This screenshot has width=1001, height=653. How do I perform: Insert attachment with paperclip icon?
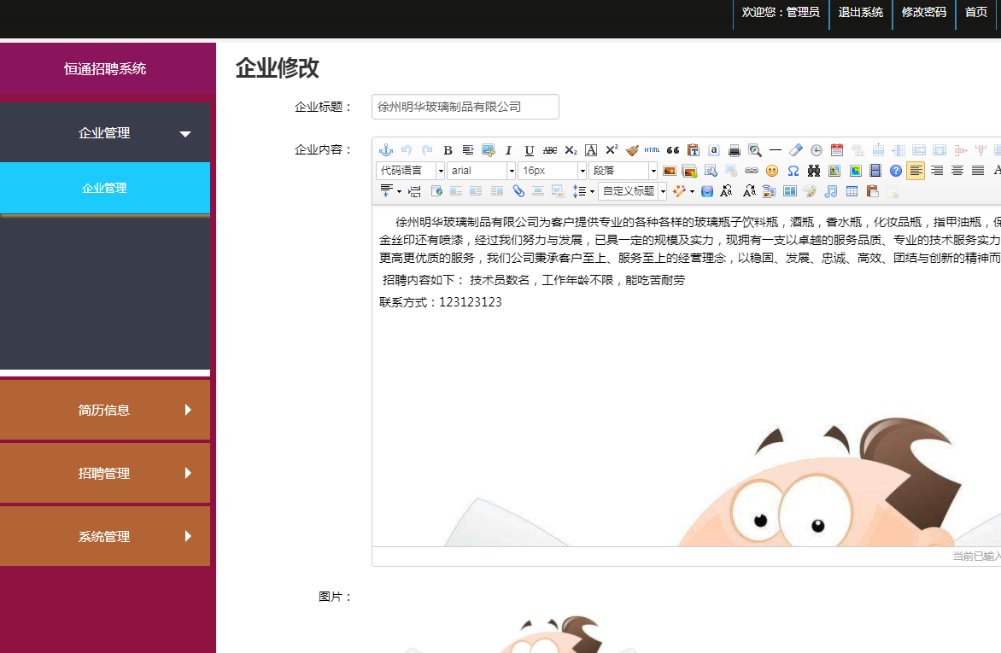tap(518, 191)
